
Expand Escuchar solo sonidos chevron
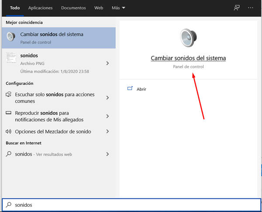107,97
